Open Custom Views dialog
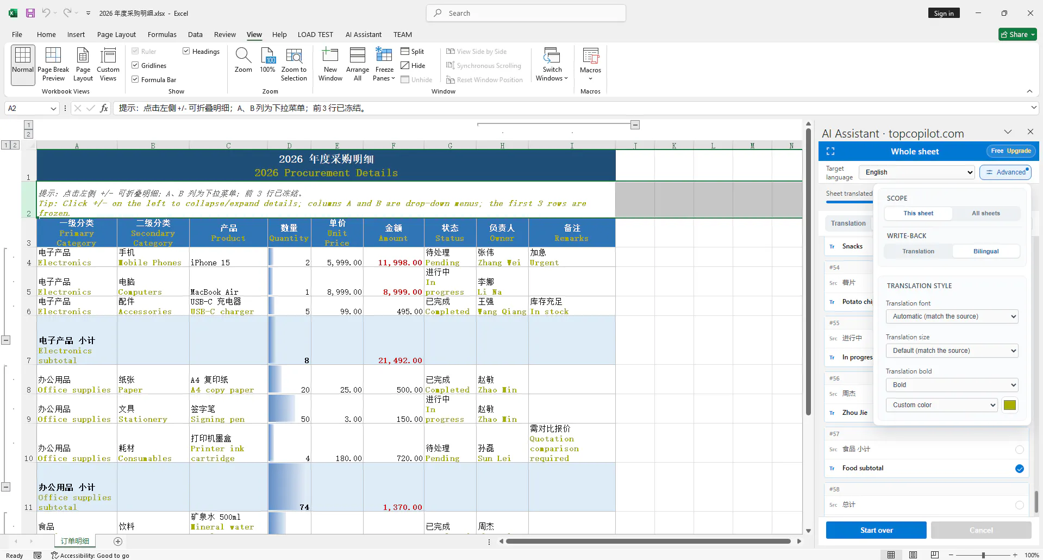1043x560 pixels. click(108, 65)
